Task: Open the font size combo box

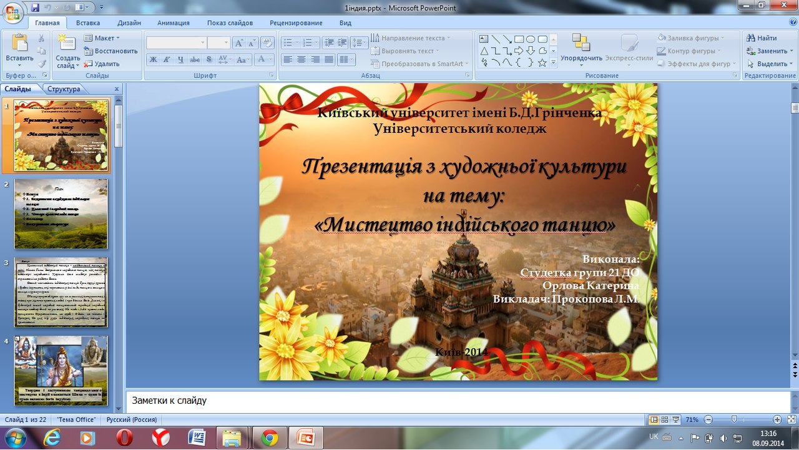Action: click(218, 42)
